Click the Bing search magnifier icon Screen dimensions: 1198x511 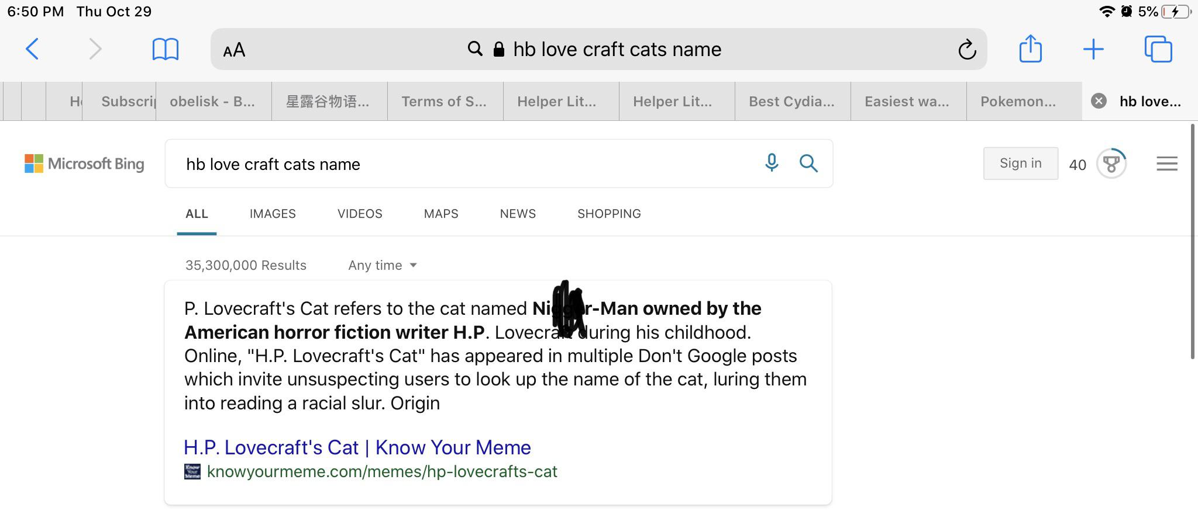pos(809,164)
